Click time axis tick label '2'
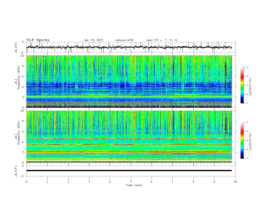The width and height of the screenshot is (265, 204). click(x=68, y=182)
